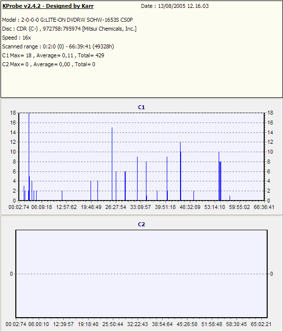Click the drive Model information line

tap(67, 20)
